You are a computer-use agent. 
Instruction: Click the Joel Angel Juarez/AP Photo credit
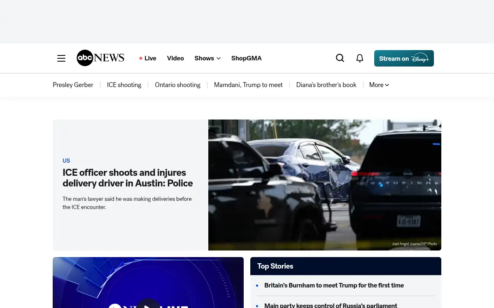point(415,244)
